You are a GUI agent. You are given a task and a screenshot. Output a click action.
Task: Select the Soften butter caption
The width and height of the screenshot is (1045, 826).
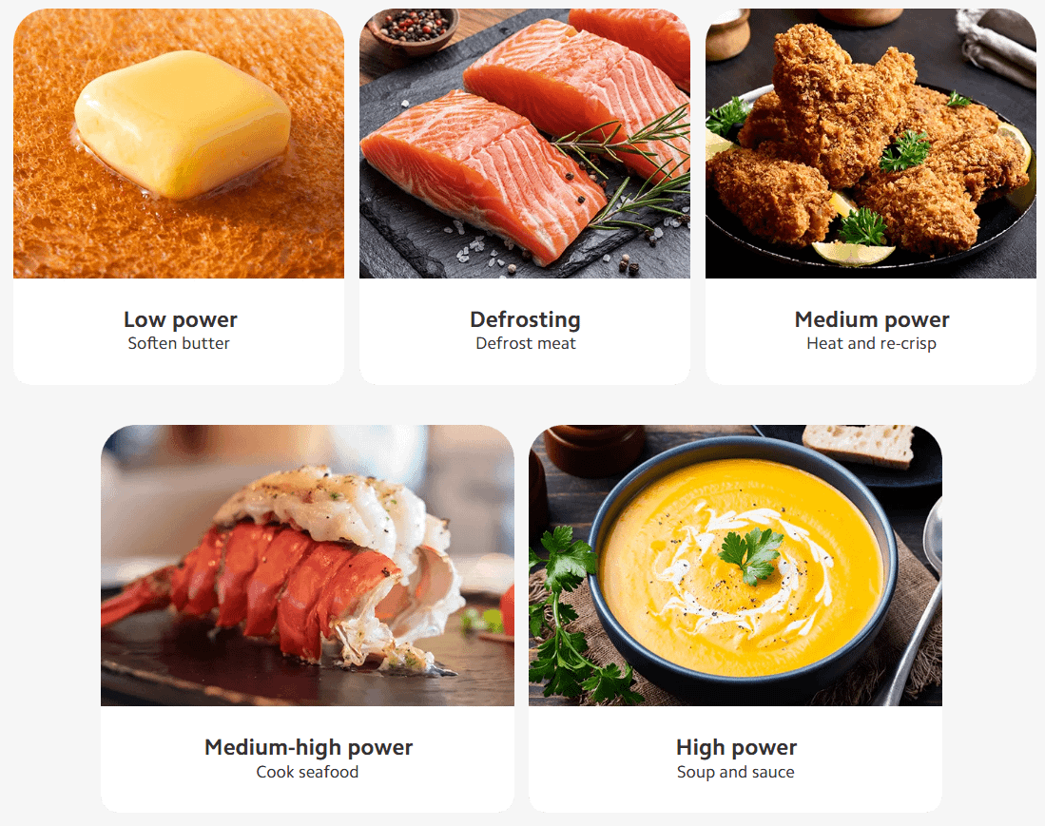179,343
